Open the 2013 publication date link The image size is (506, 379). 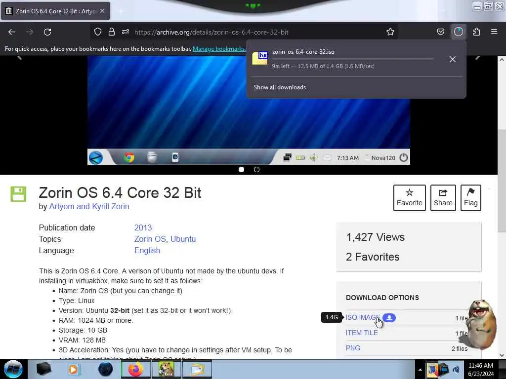pos(143,227)
